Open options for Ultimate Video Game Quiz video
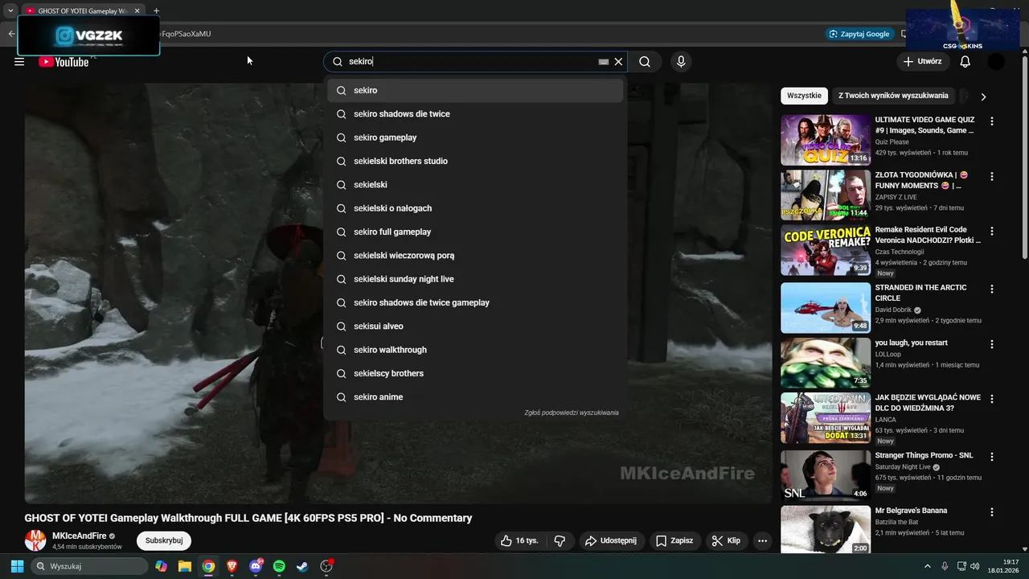This screenshot has width=1029, height=579. point(992,121)
